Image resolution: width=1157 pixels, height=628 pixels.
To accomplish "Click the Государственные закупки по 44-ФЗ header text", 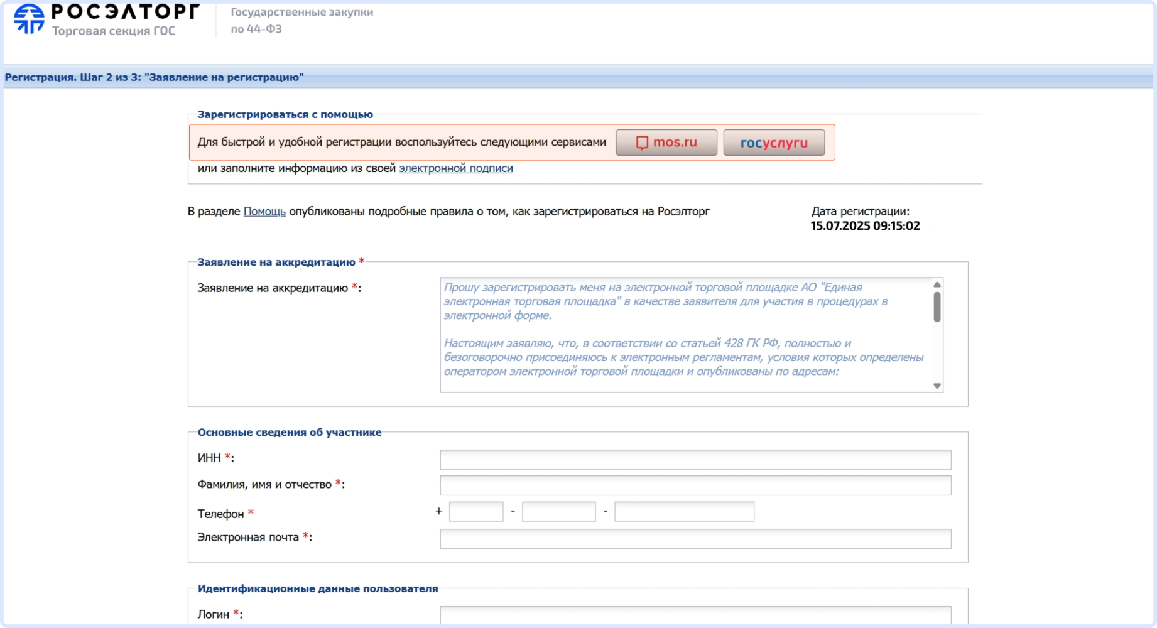I will click(301, 21).
